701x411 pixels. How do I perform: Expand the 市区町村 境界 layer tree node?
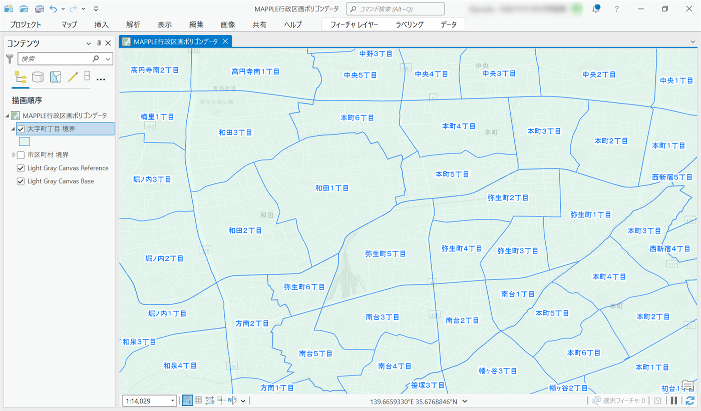click(14, 155)
